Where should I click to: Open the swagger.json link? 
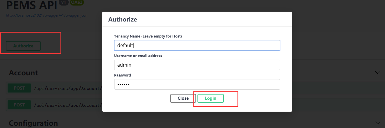tap(47, 15)
